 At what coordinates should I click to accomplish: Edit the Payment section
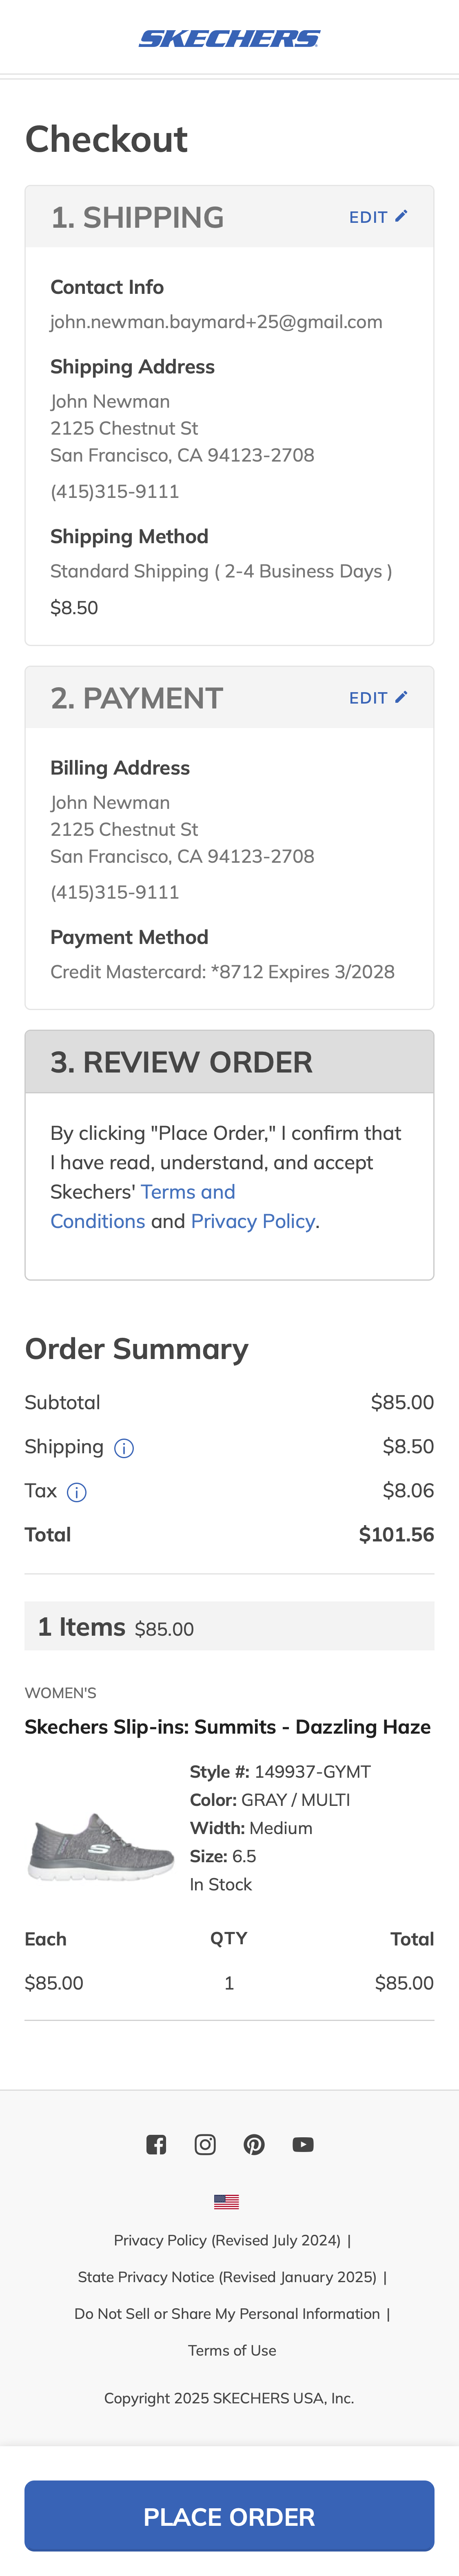377,698
